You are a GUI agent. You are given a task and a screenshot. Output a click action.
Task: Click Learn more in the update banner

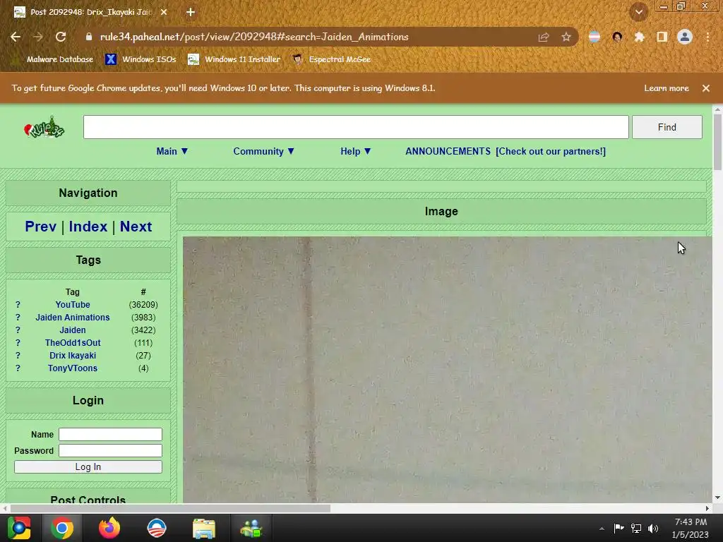[x=667, y=88]
